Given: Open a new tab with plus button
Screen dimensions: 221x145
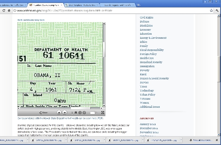Looking at the screenshot, I should tap(139, 5).
